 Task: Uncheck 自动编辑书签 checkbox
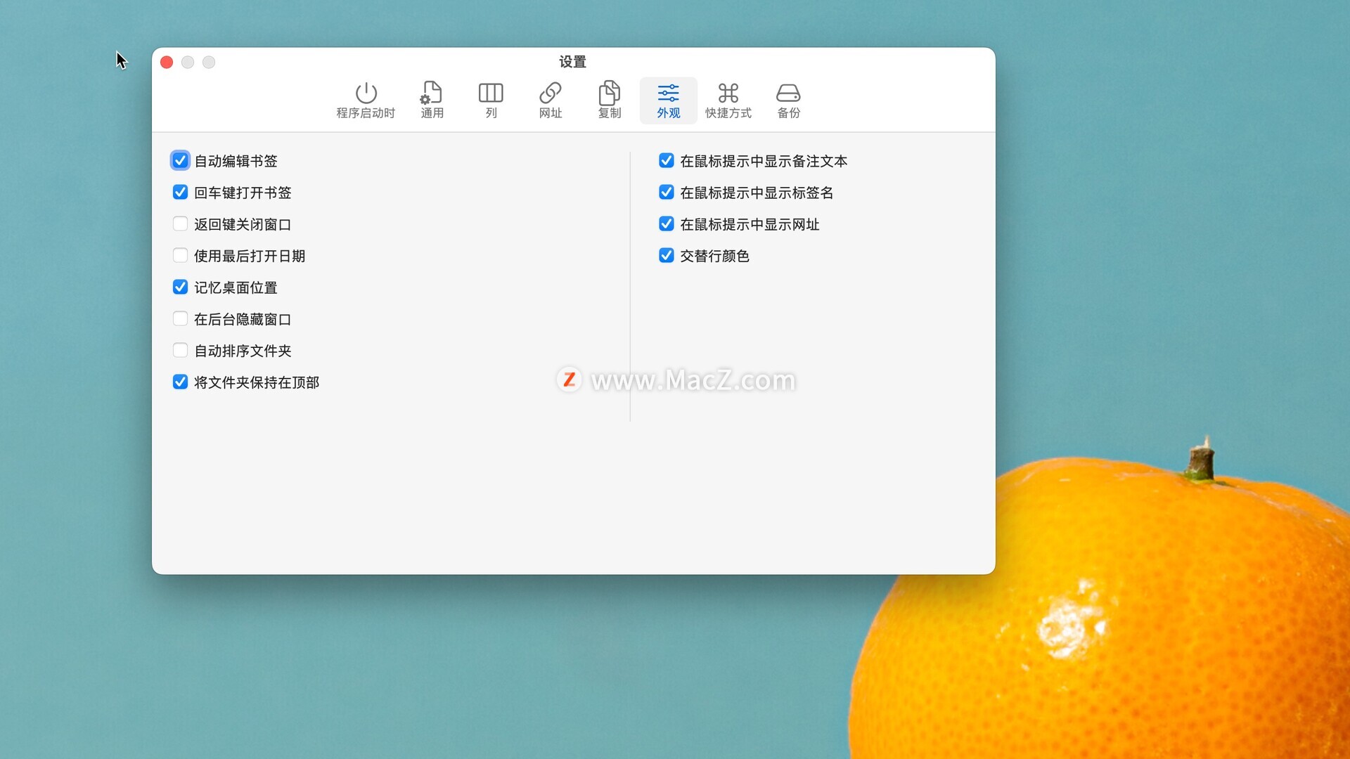180,161
